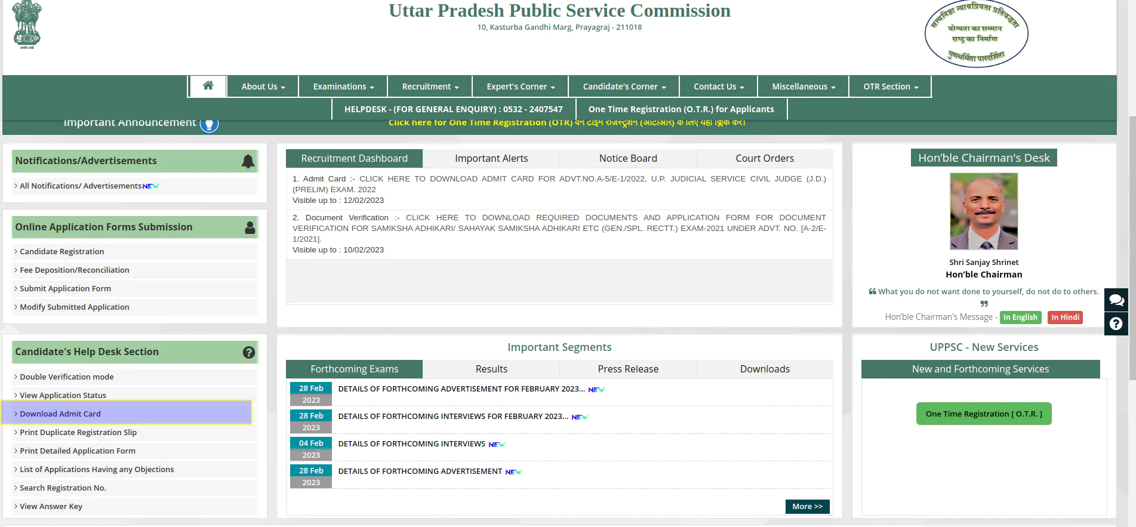Switch to the Court Orders tab
Viewport: 1136px width, 527px height.
[x=764, y=158]
